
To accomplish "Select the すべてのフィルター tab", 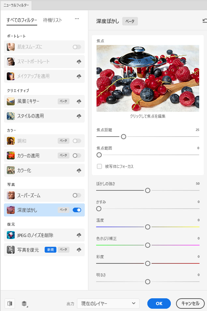I will (x=22, y=20).
